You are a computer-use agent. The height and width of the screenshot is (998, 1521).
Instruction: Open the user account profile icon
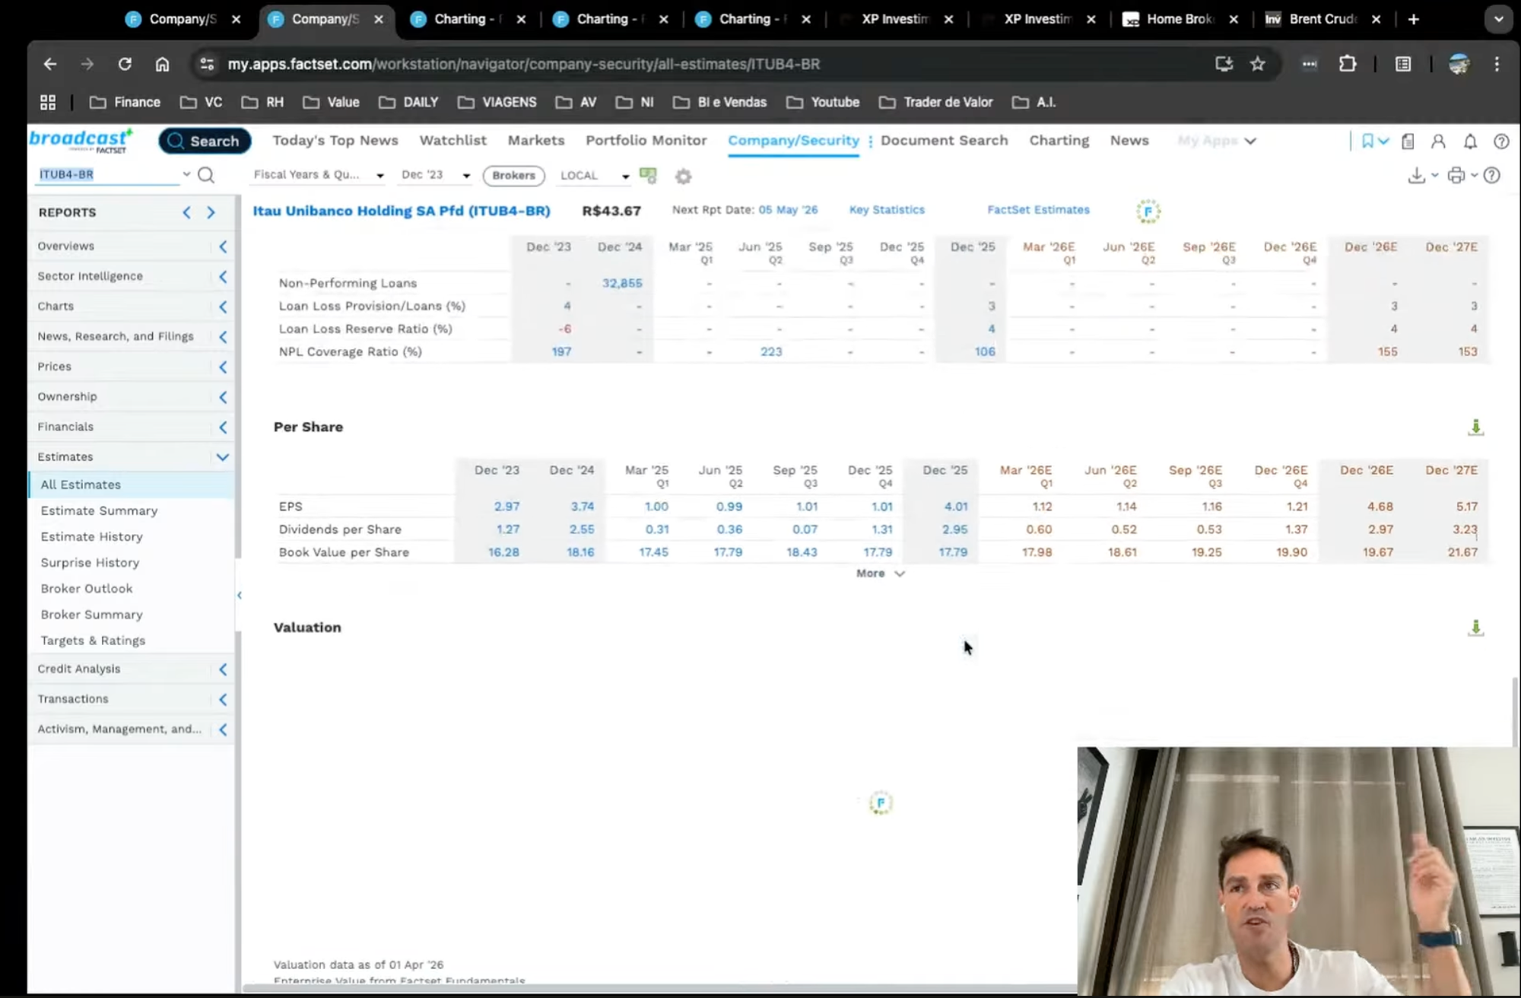click(1438, 141)
